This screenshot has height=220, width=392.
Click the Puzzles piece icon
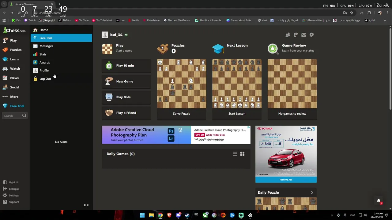click(163, 49)
